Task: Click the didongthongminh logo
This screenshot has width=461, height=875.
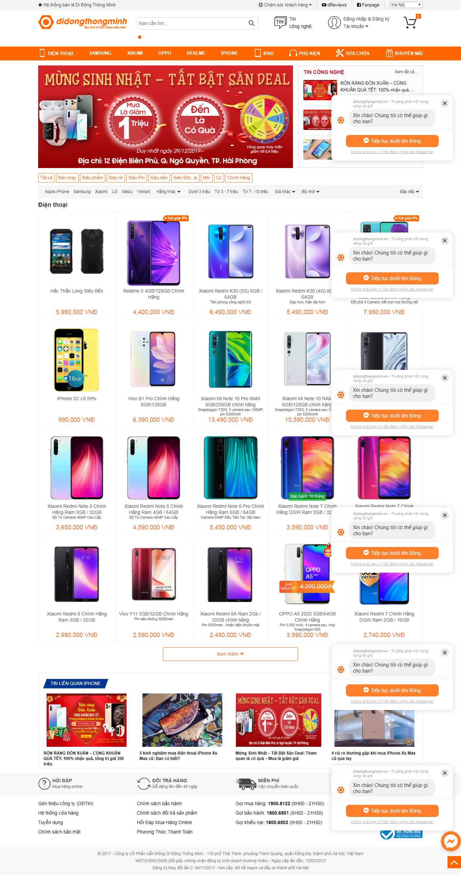Action: click(x=83, y=22)
